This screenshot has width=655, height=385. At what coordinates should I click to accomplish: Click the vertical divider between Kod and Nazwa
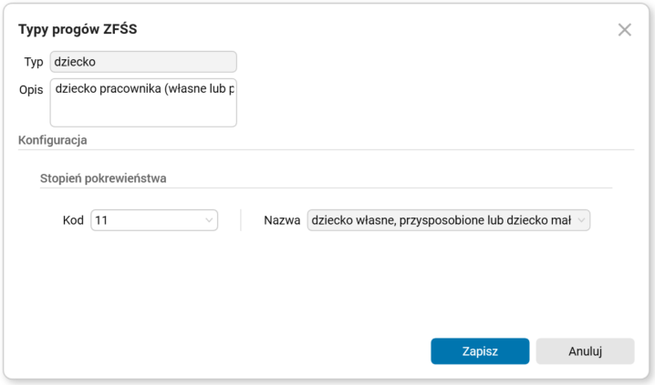tap(241, 220)
